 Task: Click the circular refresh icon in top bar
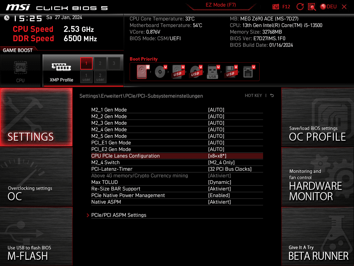[x=300, y=7]
